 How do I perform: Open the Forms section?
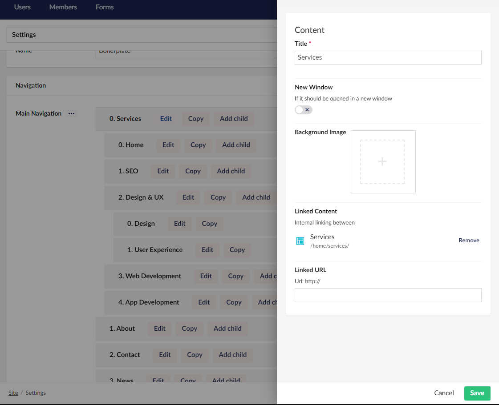[105, 7]
